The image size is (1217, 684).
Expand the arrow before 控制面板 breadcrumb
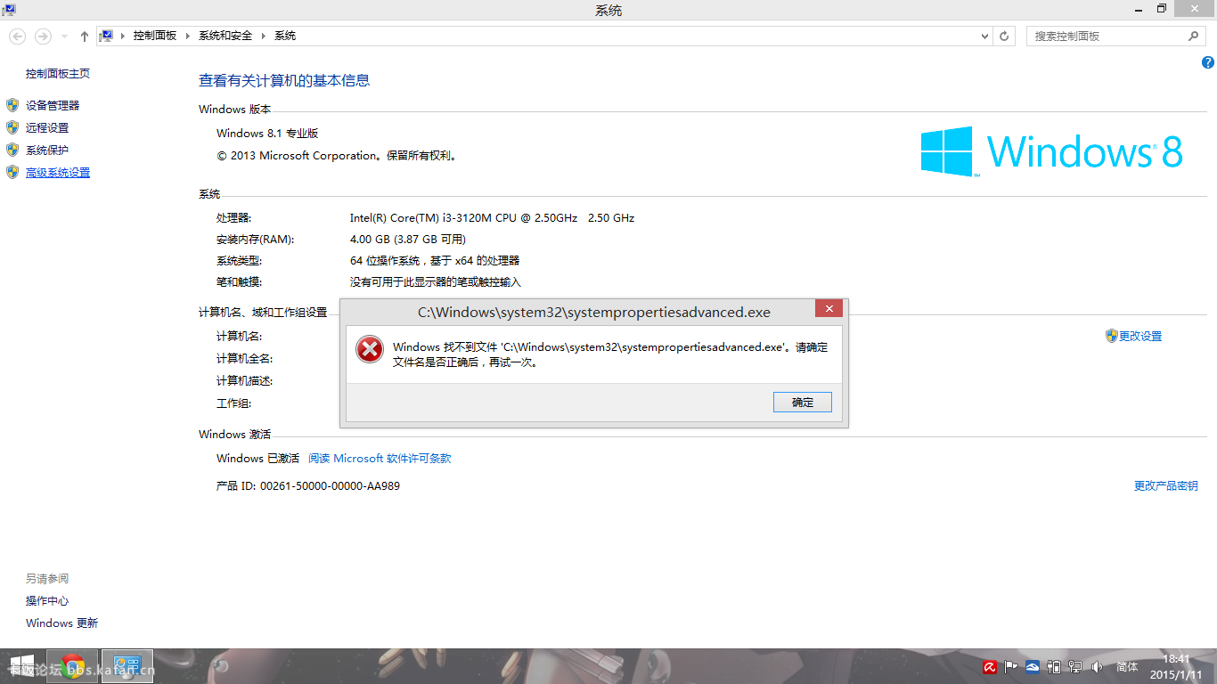pos(123,36)
